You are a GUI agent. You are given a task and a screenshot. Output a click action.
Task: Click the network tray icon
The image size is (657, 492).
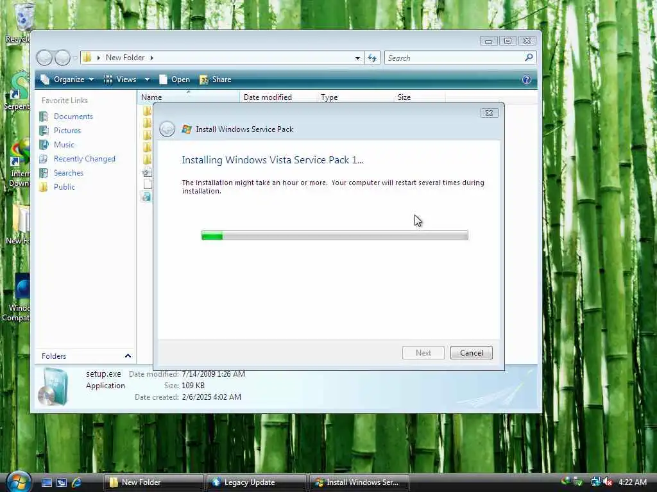(595, 482)
